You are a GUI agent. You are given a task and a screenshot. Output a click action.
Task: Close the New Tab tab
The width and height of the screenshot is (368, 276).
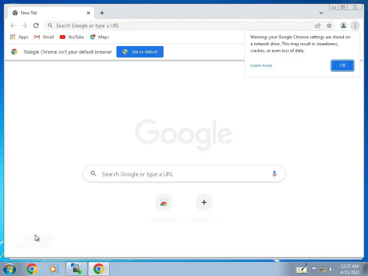pos(88,13)
